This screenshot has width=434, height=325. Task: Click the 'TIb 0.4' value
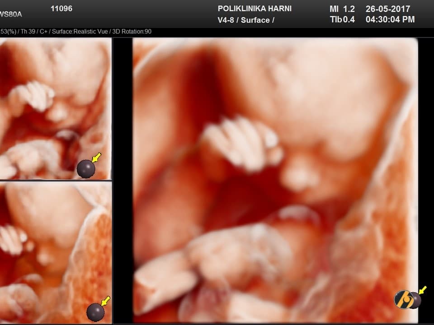tap(342, 19)
